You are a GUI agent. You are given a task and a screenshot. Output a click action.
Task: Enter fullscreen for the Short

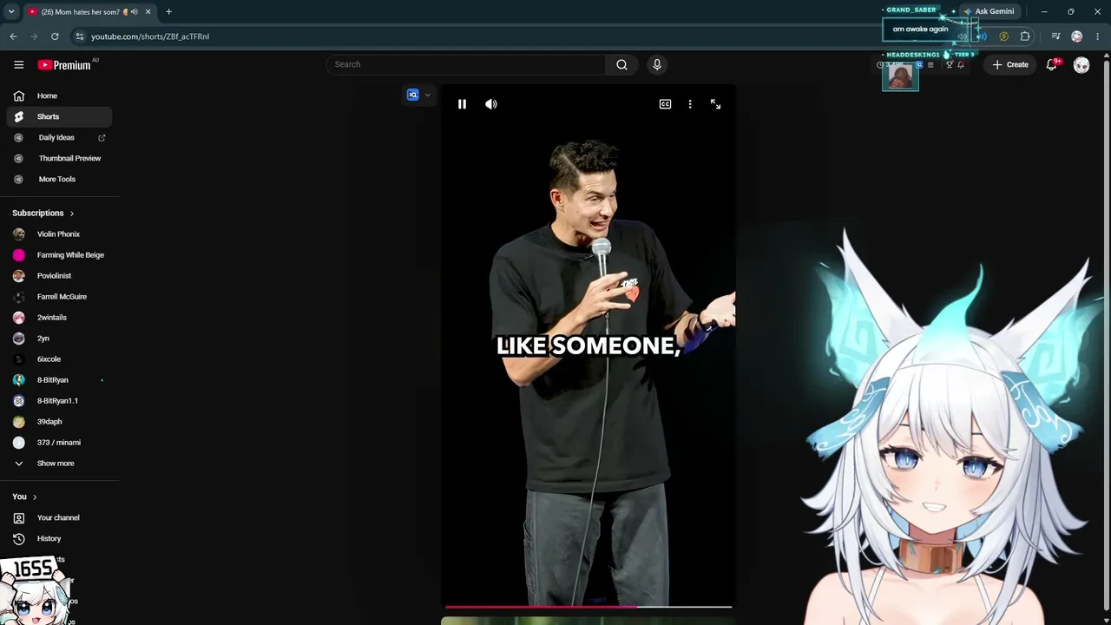[715, 104]
